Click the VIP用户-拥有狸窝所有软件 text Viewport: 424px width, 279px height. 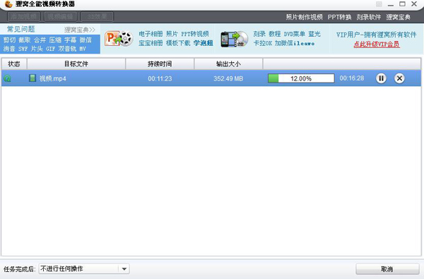pyautogui.click(x=376, y=35)
